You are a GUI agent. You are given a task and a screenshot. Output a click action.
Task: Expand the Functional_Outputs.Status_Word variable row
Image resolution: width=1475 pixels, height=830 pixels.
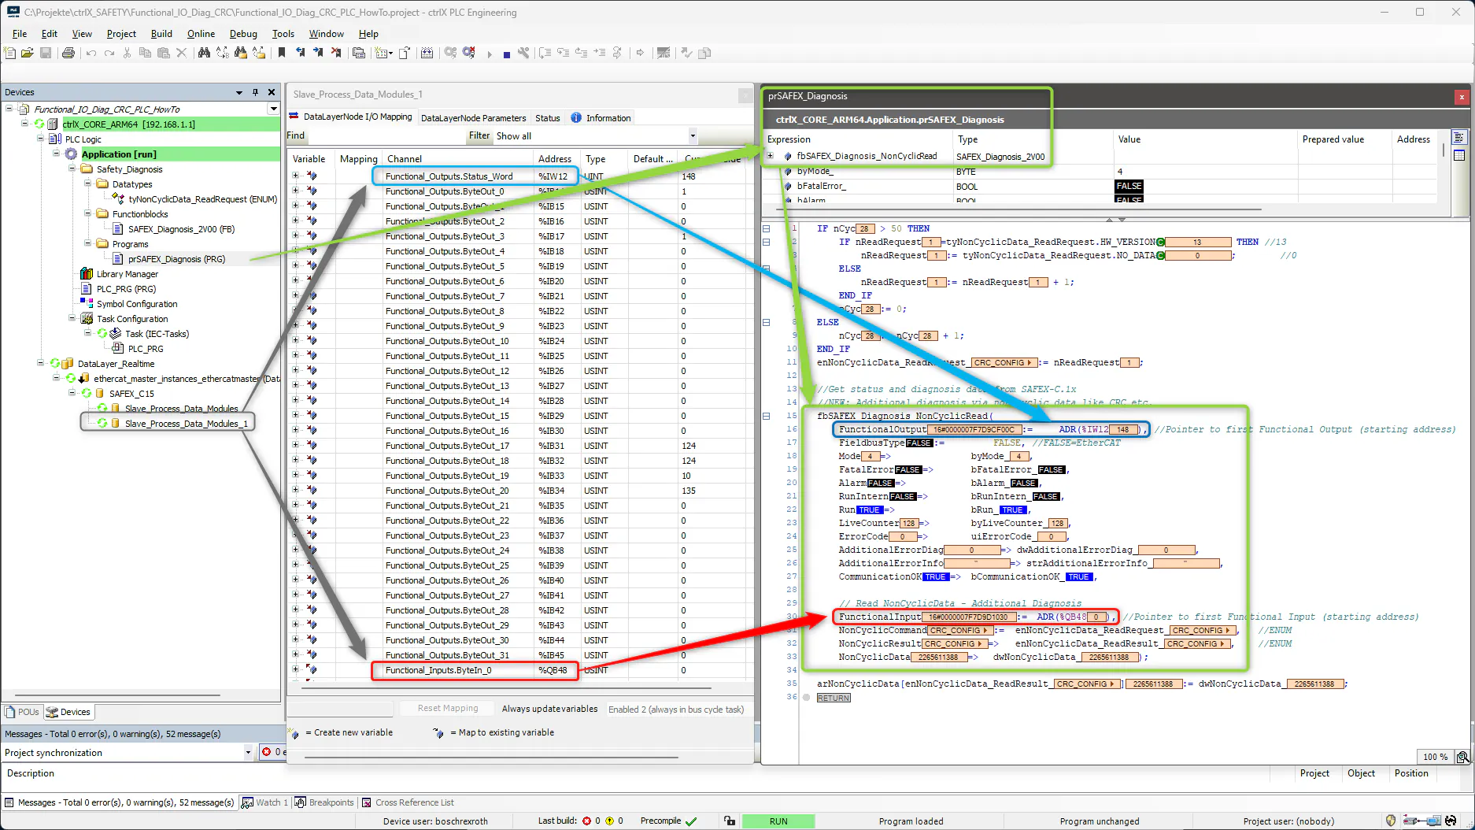pos(296,176)
